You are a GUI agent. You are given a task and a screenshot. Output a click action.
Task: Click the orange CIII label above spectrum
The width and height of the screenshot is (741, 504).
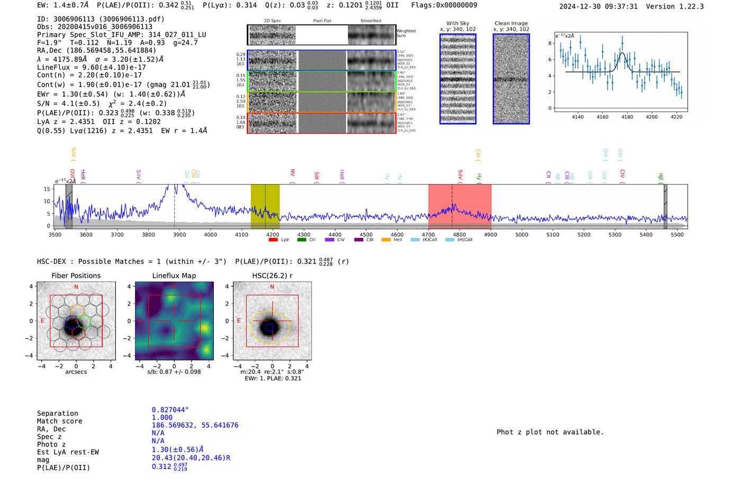click(x=478, y=155)
